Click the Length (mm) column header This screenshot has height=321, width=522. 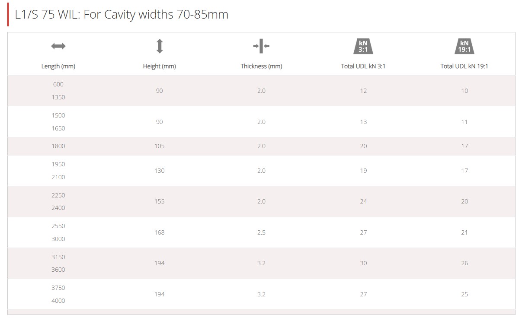point(58,67)
